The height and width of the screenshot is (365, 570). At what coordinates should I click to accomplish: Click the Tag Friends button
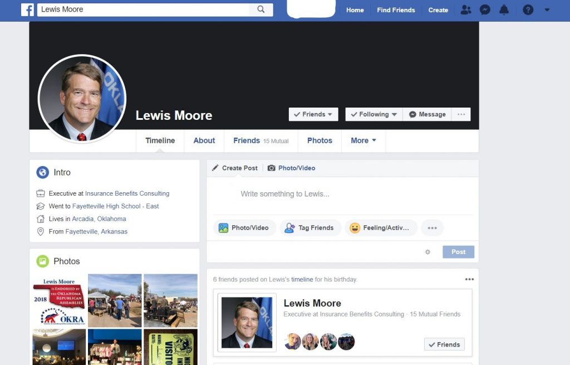[x=310, y=228]
